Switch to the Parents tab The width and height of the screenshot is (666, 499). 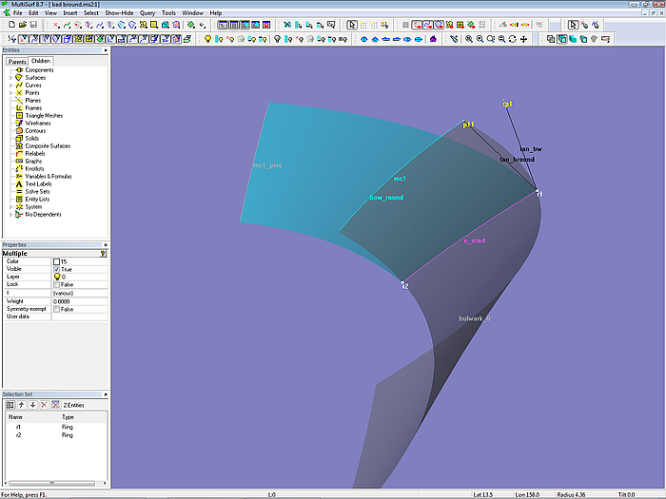coord(17,61)
